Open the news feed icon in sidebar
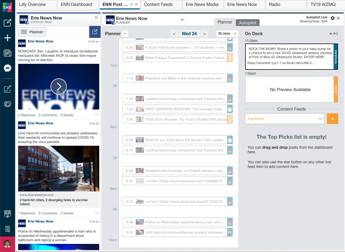Screen dimensions: 345x252 pyautogui.click(x=8, y=53)
